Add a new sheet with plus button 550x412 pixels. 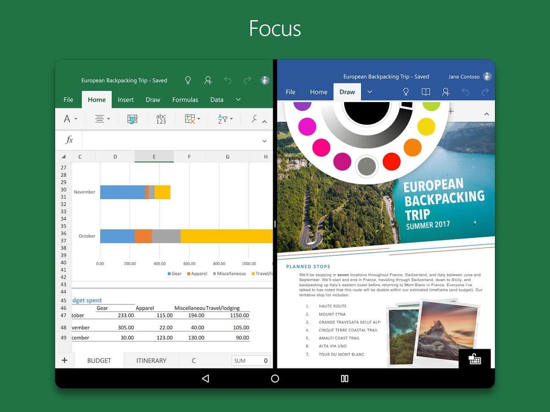[65, 360]
